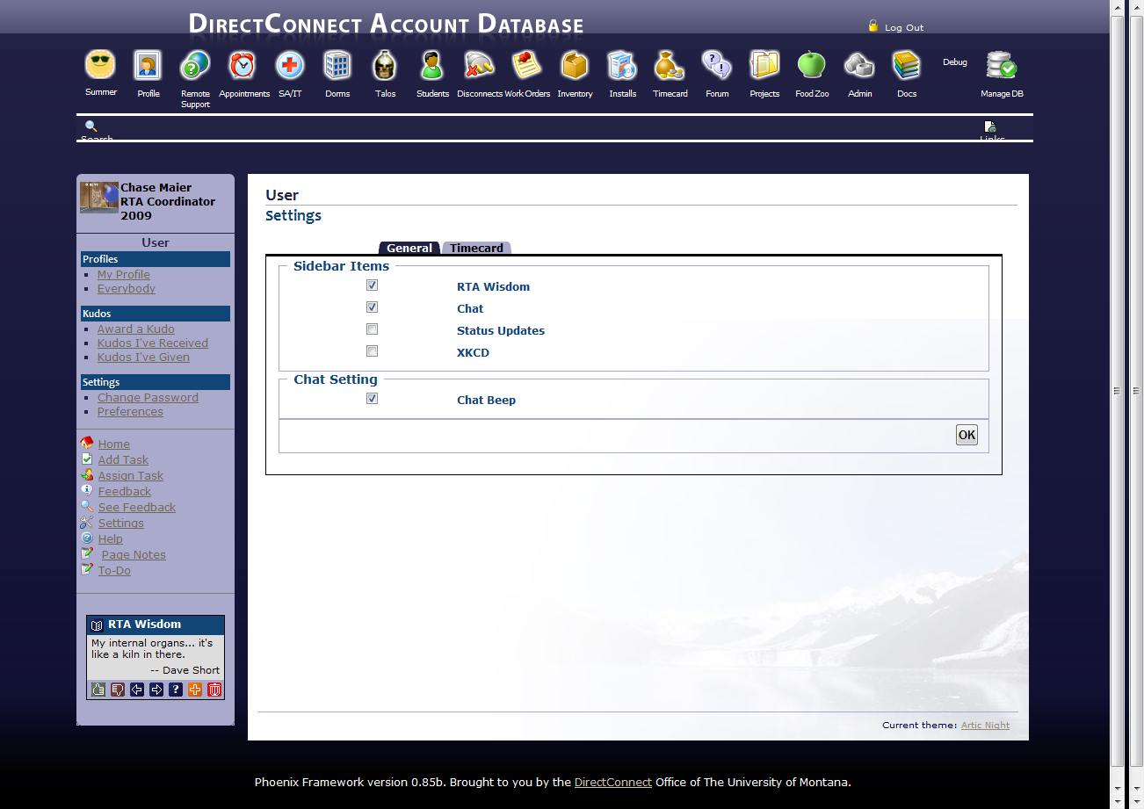
Task: Open the SA/IT red cross icon
Action: click(x=290, y=65)
